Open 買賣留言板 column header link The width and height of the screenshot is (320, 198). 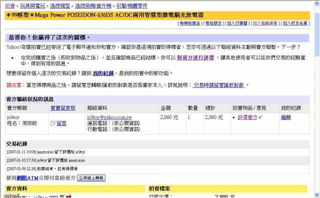[x=63, y=108]
